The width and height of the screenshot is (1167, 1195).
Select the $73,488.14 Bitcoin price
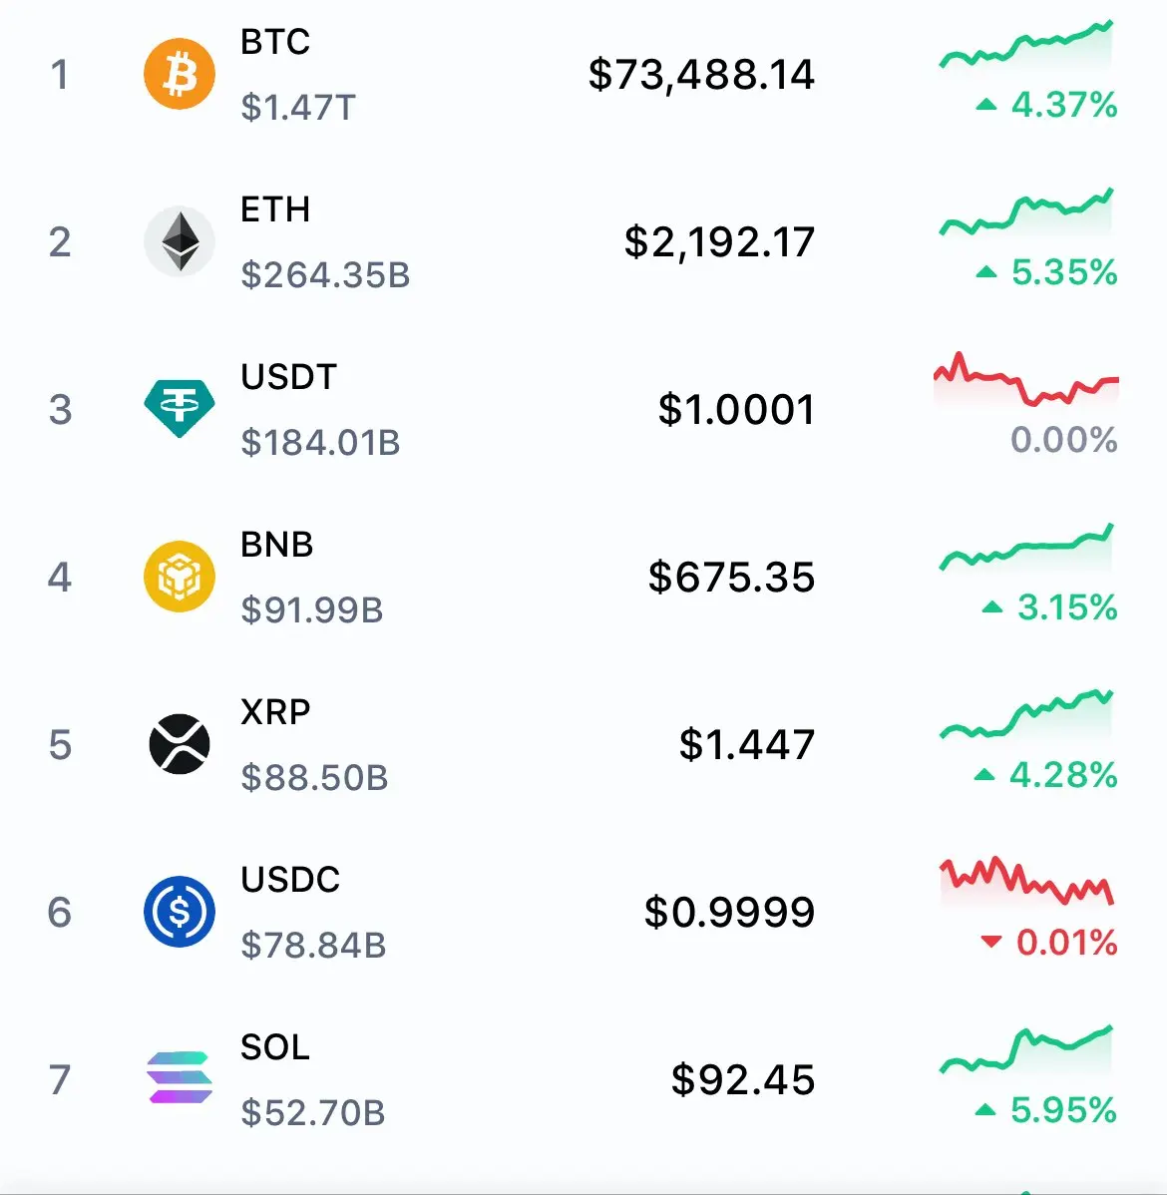click(701, 75)
